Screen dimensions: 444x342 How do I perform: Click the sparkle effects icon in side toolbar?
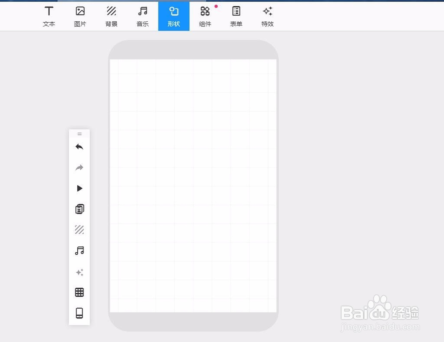79,272
